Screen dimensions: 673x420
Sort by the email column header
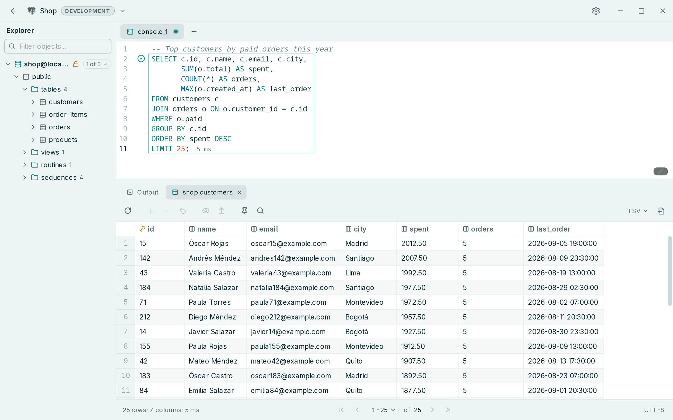click(x=294, y=229)
